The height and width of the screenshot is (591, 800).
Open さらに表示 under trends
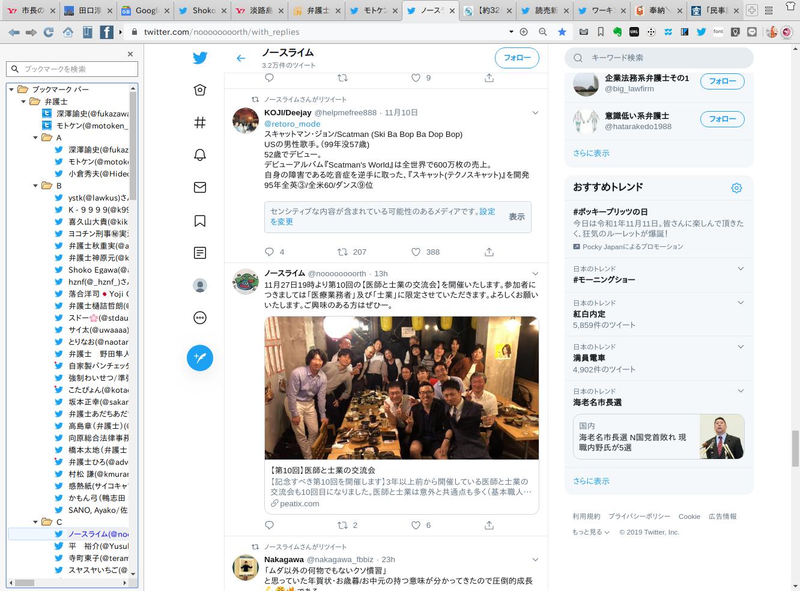click(591, 481)
